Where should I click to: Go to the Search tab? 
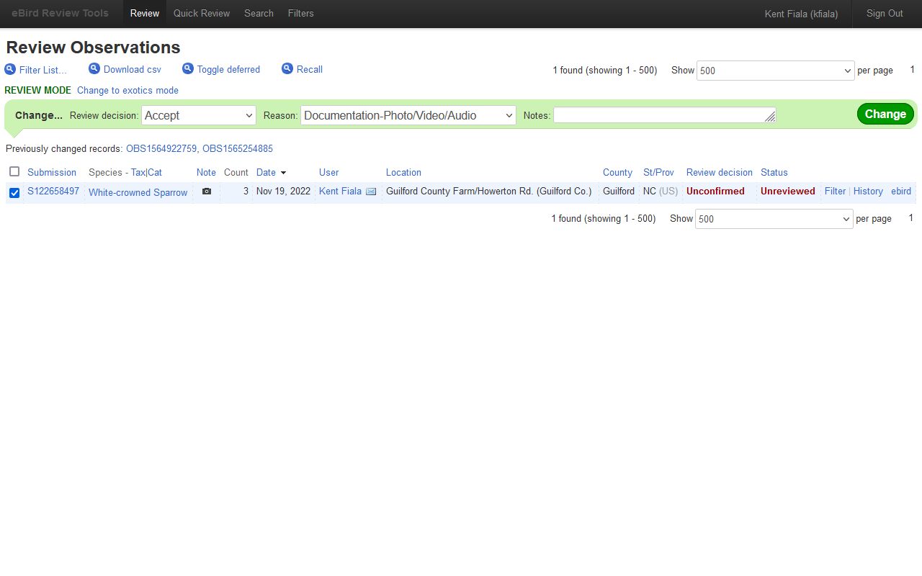[x=259, y=14]
